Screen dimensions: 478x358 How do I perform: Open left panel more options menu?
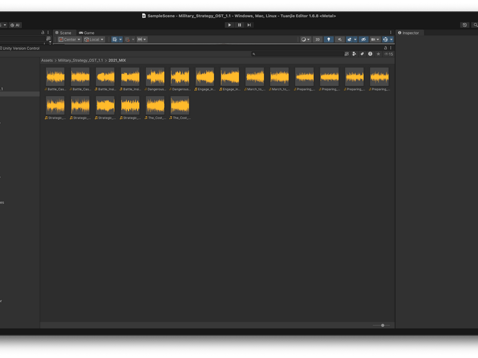[48, 32]
